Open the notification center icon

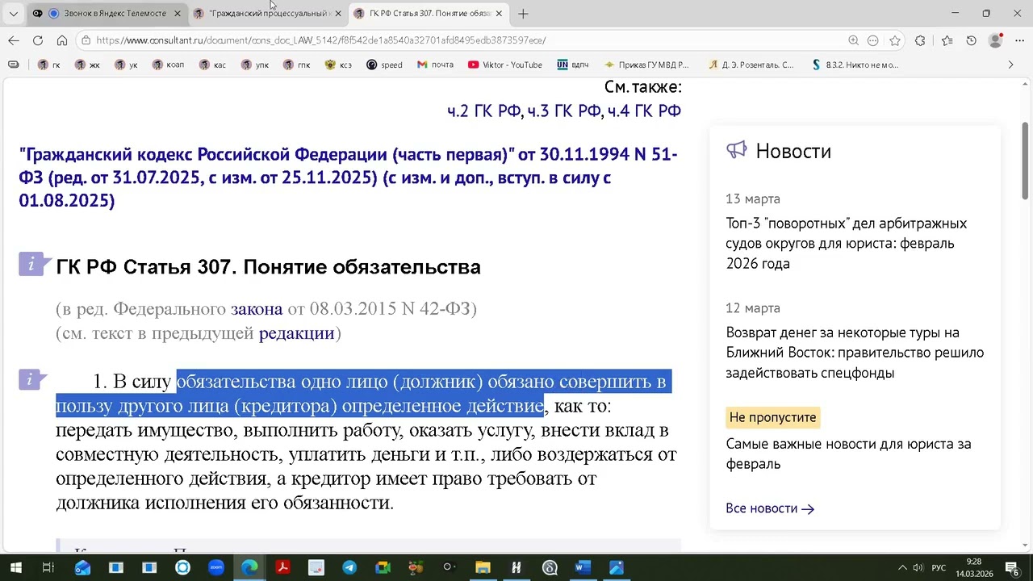pyautogui.click(x=1014, y=567)
